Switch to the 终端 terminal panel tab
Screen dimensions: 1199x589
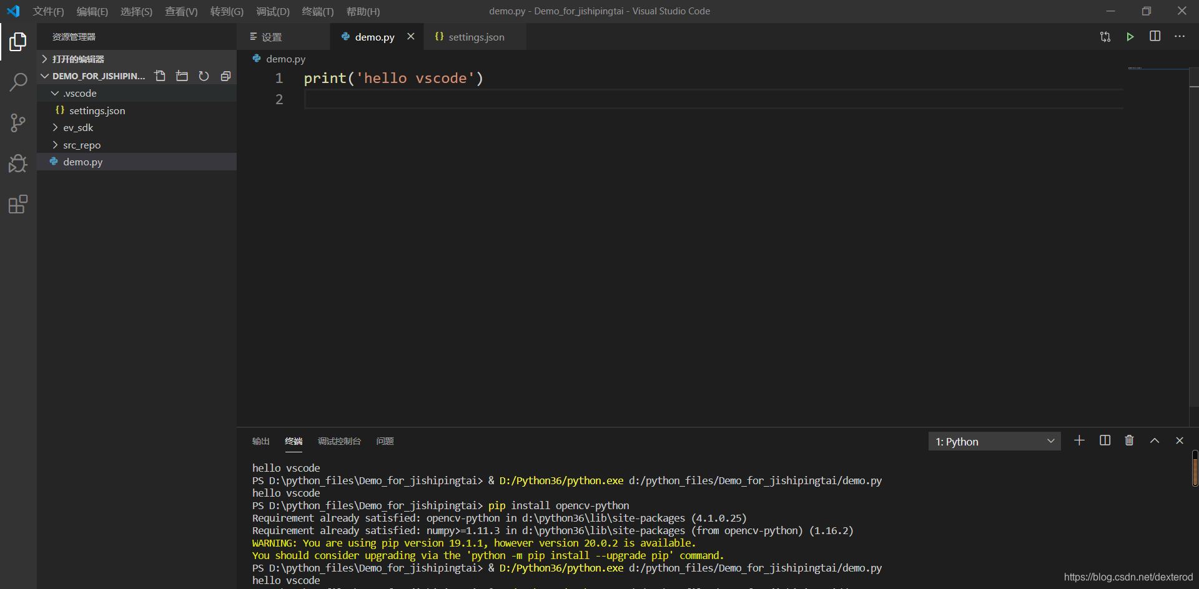[294, 441]
